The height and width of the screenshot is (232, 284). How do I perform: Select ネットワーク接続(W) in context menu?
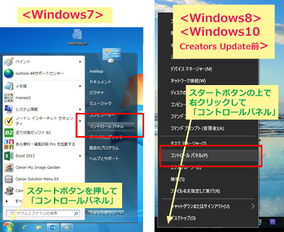(188, 81)
